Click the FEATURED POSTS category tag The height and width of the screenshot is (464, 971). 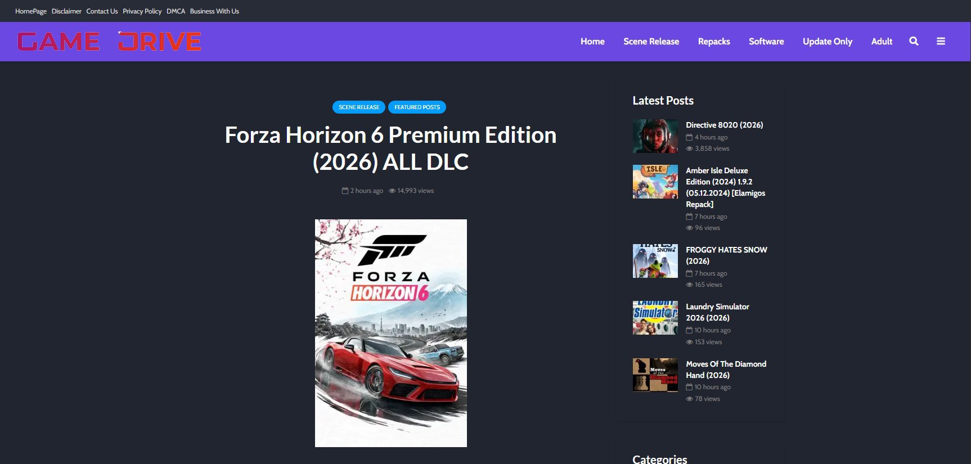(417, 107)
